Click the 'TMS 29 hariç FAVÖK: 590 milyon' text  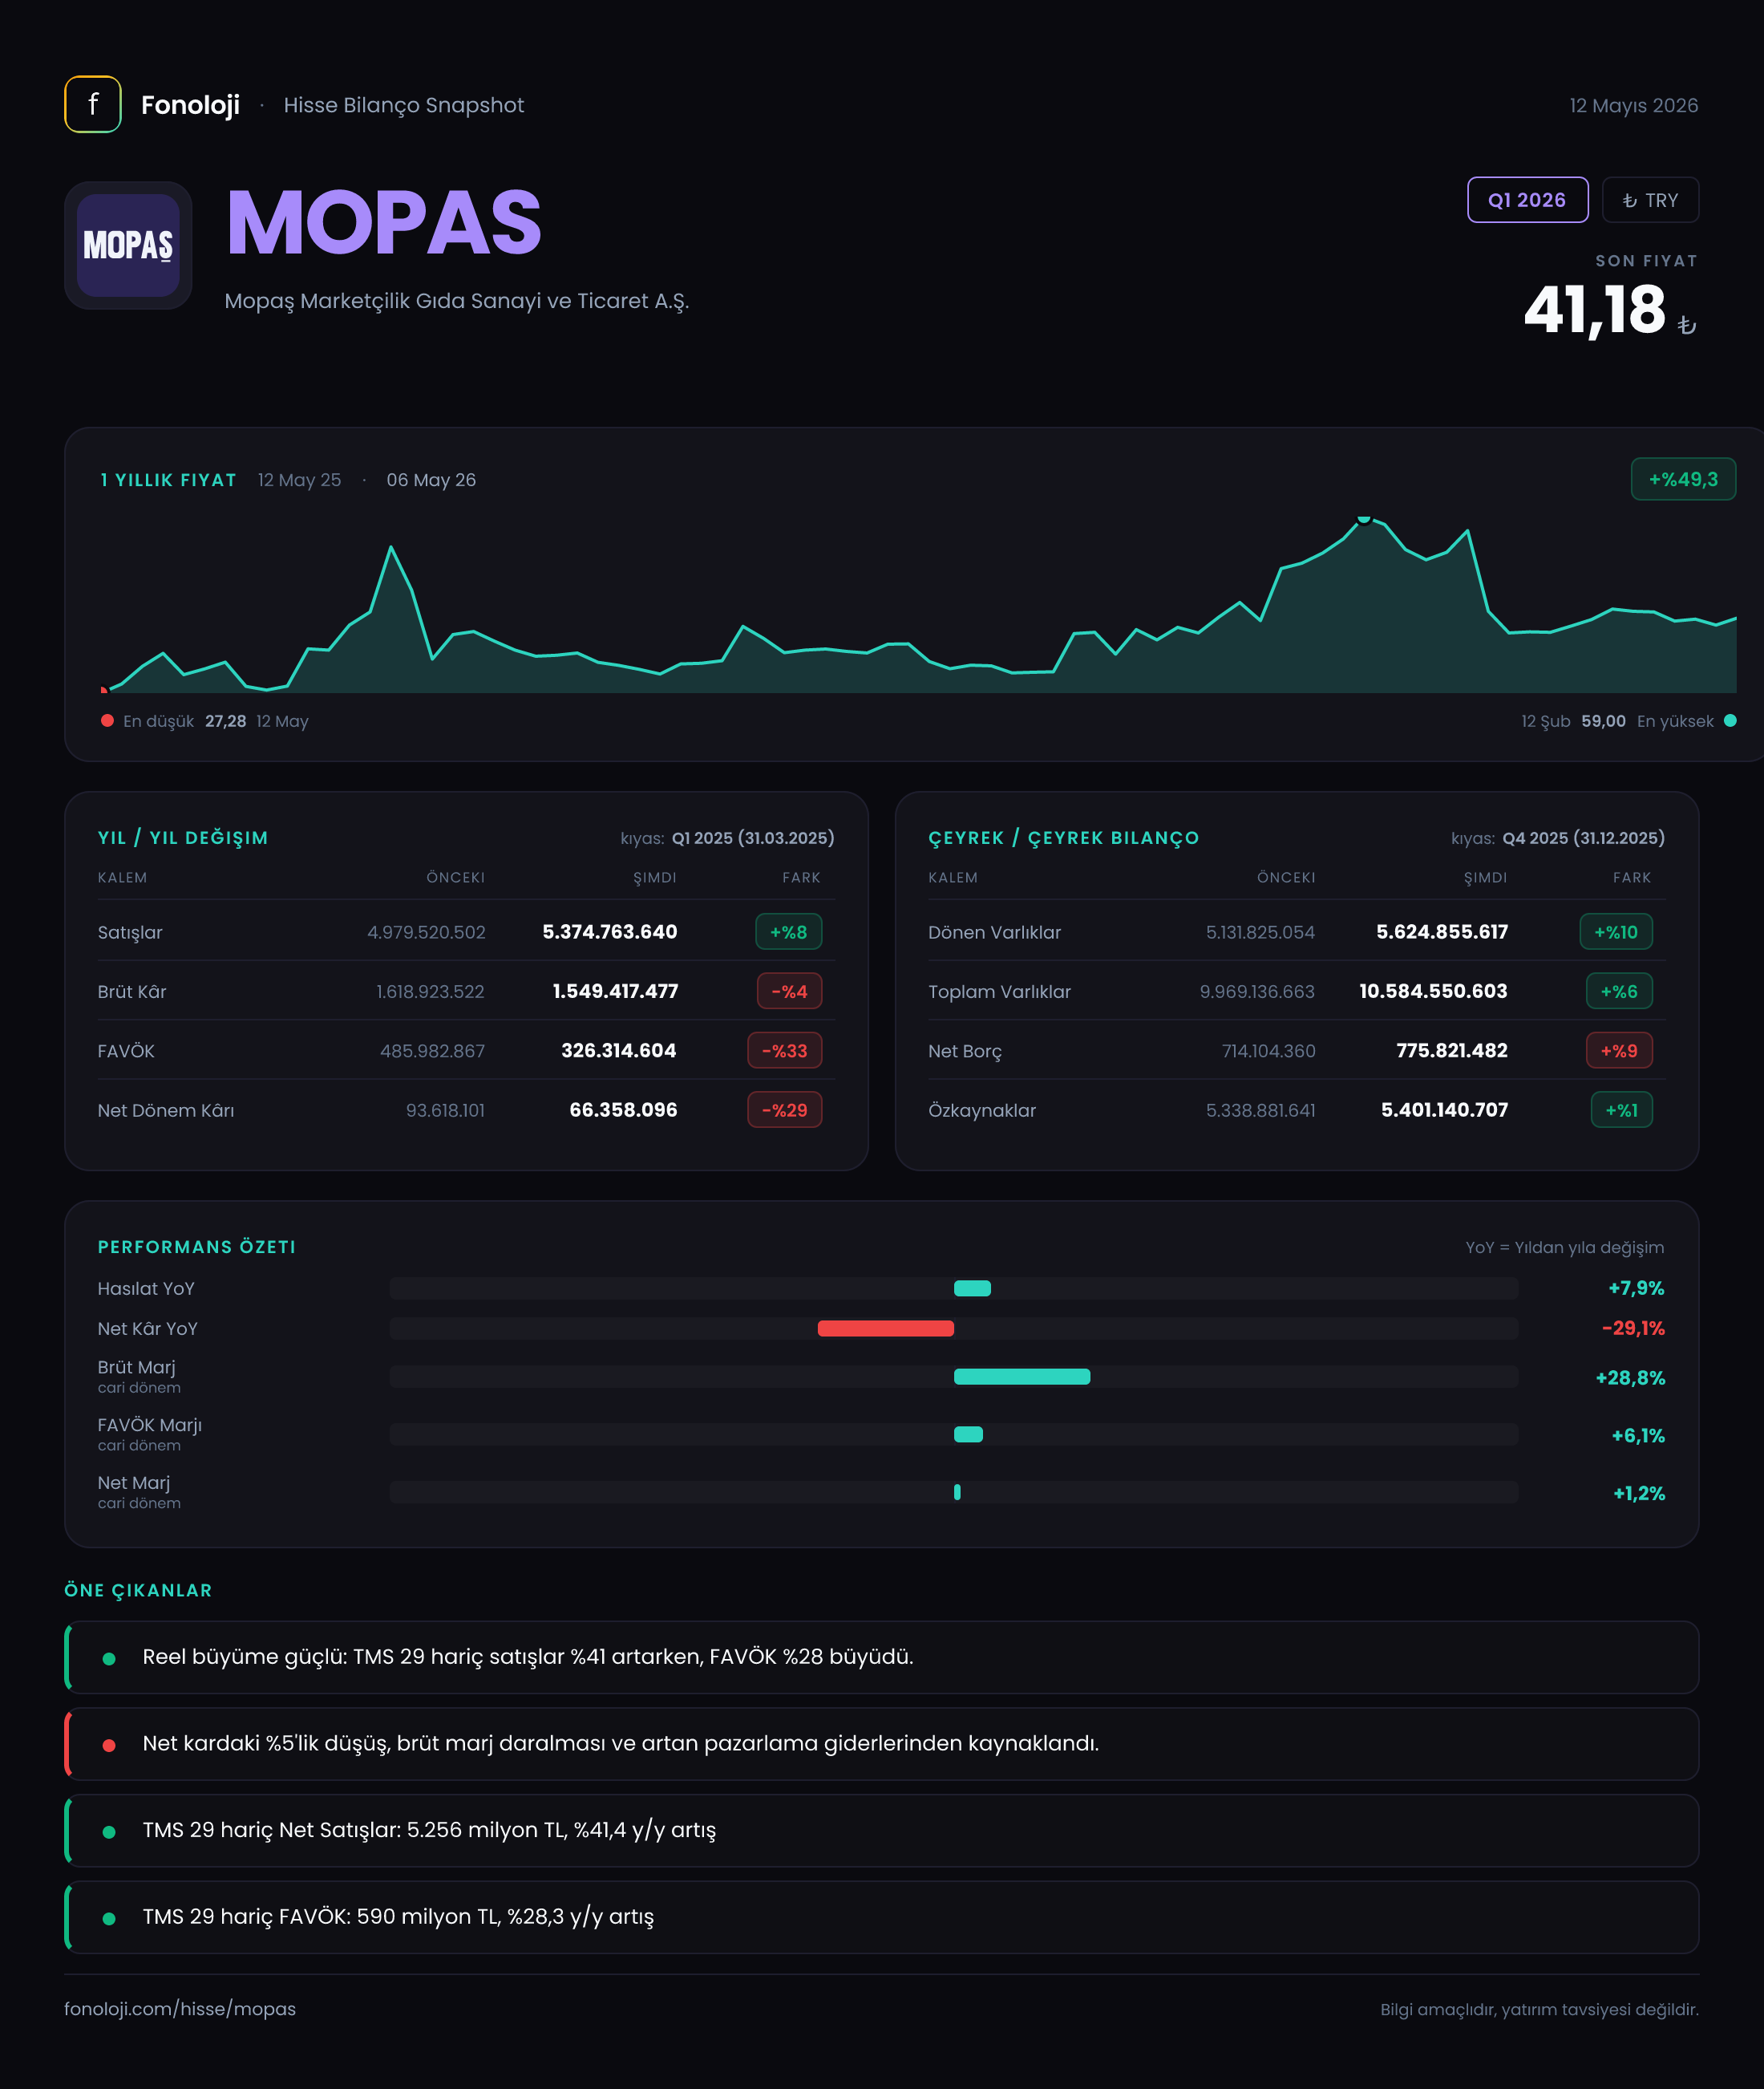398,1917
